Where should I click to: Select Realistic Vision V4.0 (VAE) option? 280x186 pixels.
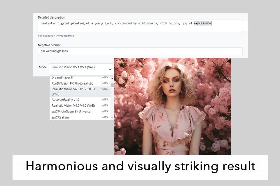pyautogui.click(x=80, y=105)
